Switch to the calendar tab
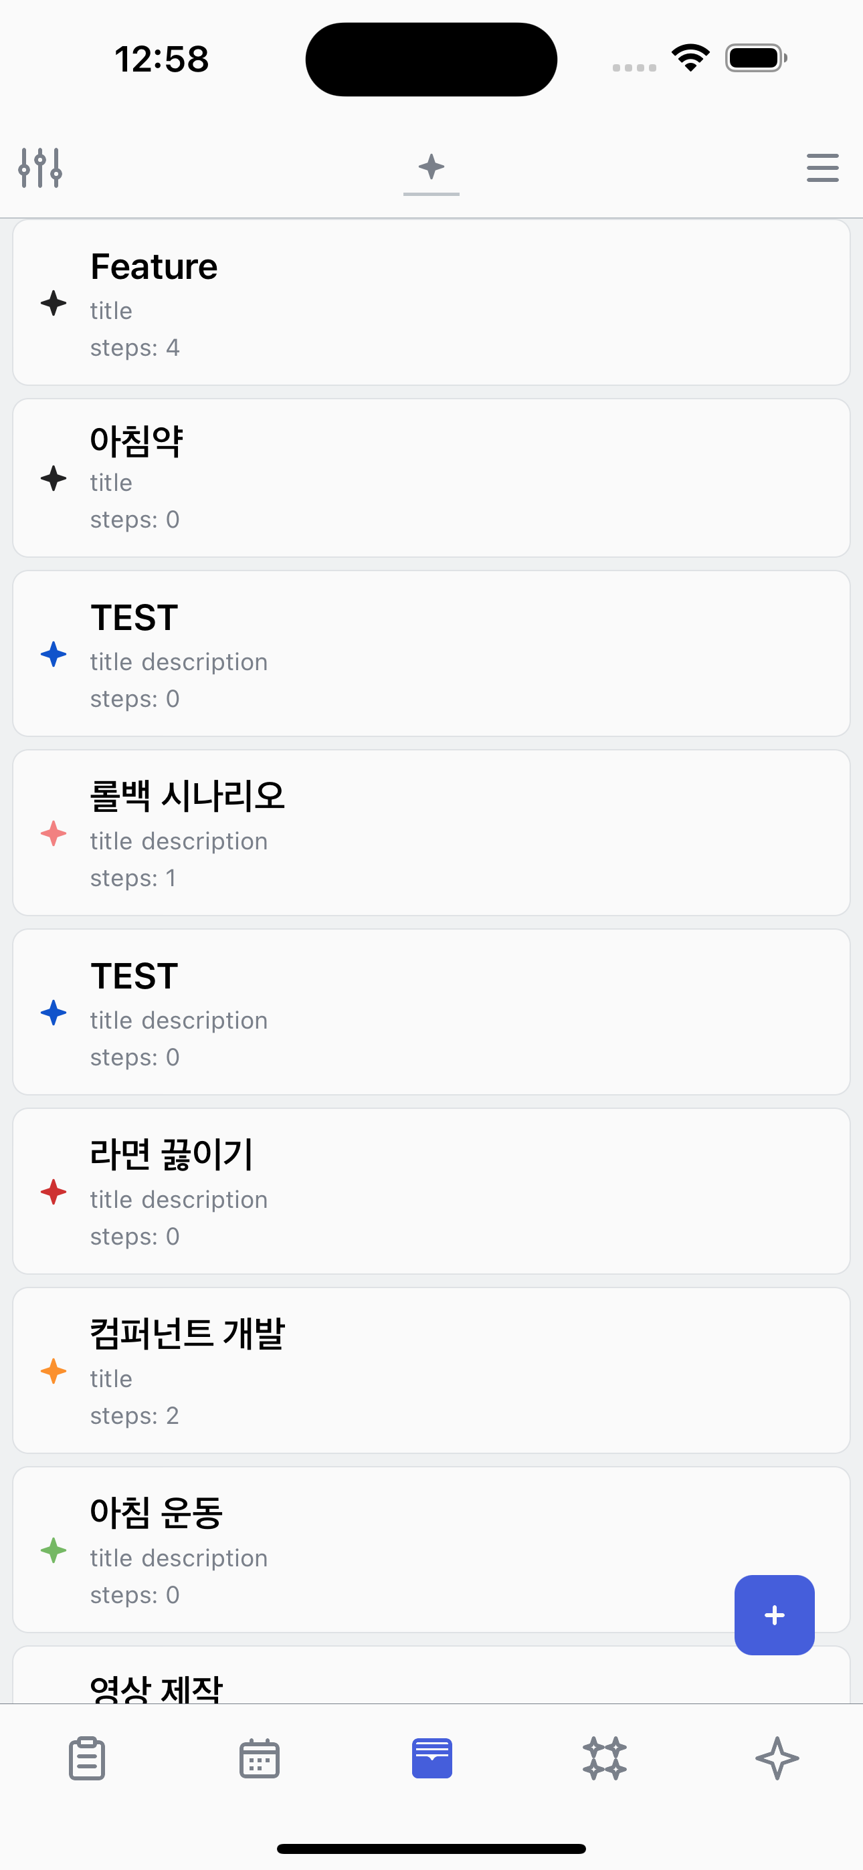 pos(260,1758)
